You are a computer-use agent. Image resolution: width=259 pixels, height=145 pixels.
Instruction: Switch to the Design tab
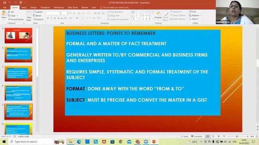point(33,8)
